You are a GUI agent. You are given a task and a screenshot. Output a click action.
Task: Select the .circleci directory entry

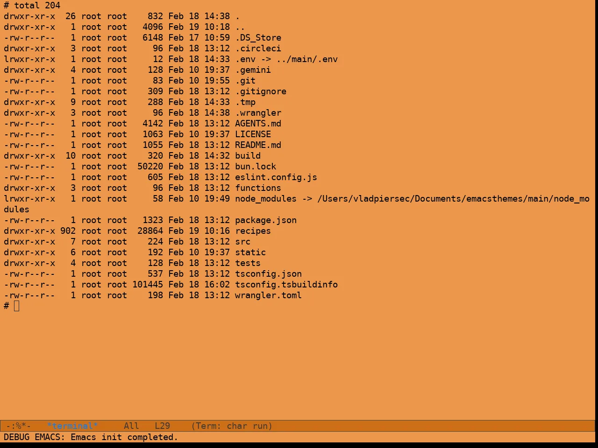coord(258,49)
